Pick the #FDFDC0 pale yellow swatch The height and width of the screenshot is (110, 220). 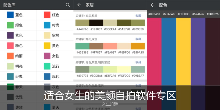point(124,69)
